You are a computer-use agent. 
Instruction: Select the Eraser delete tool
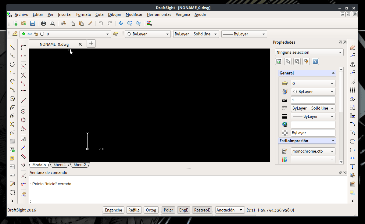(352, 47)
